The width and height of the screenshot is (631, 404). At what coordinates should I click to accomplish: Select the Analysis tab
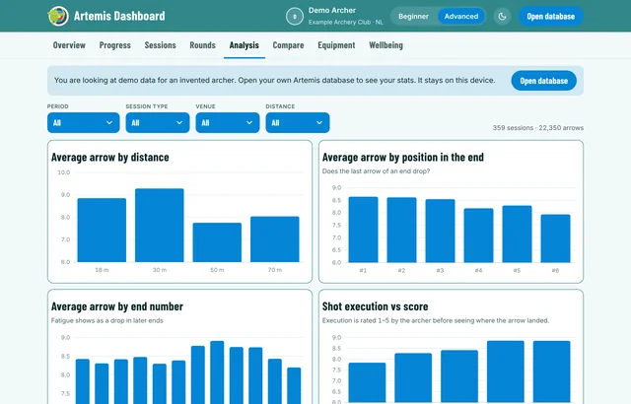(245, 45)
